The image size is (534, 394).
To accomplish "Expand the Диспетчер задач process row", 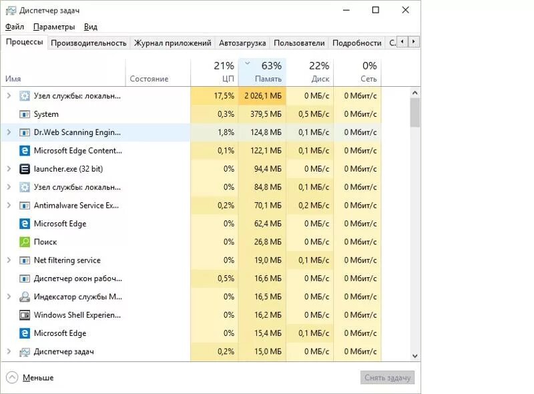I will click(x=9, y=352).
